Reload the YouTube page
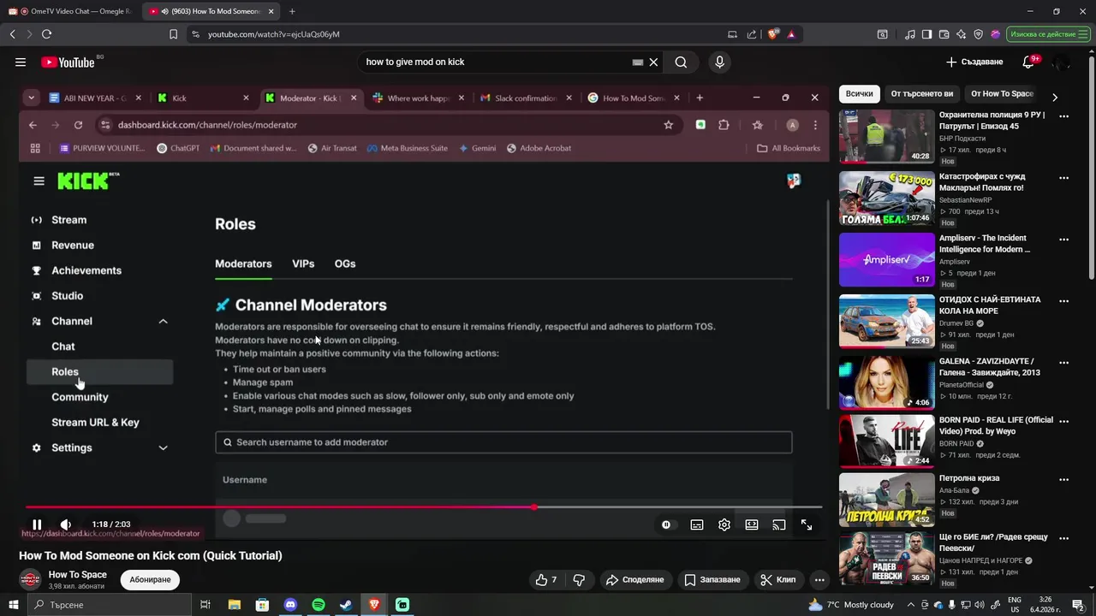The width and height of the screenshot is (1096, 616). click(46, 34)
